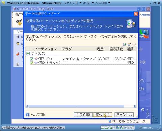Click the properties info icon above partition list
The image size is (162, 131).
coord(134,44)
